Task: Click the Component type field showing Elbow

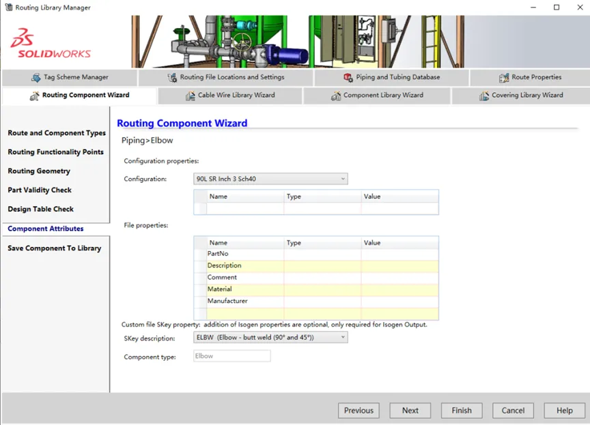Action: [x=231, y=356]
